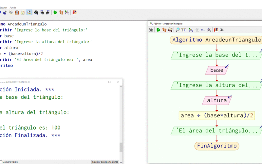This screenshot has width=262, height=164.
Task: Open help icon in PSDraw toolbar
Action: [216, 30]
